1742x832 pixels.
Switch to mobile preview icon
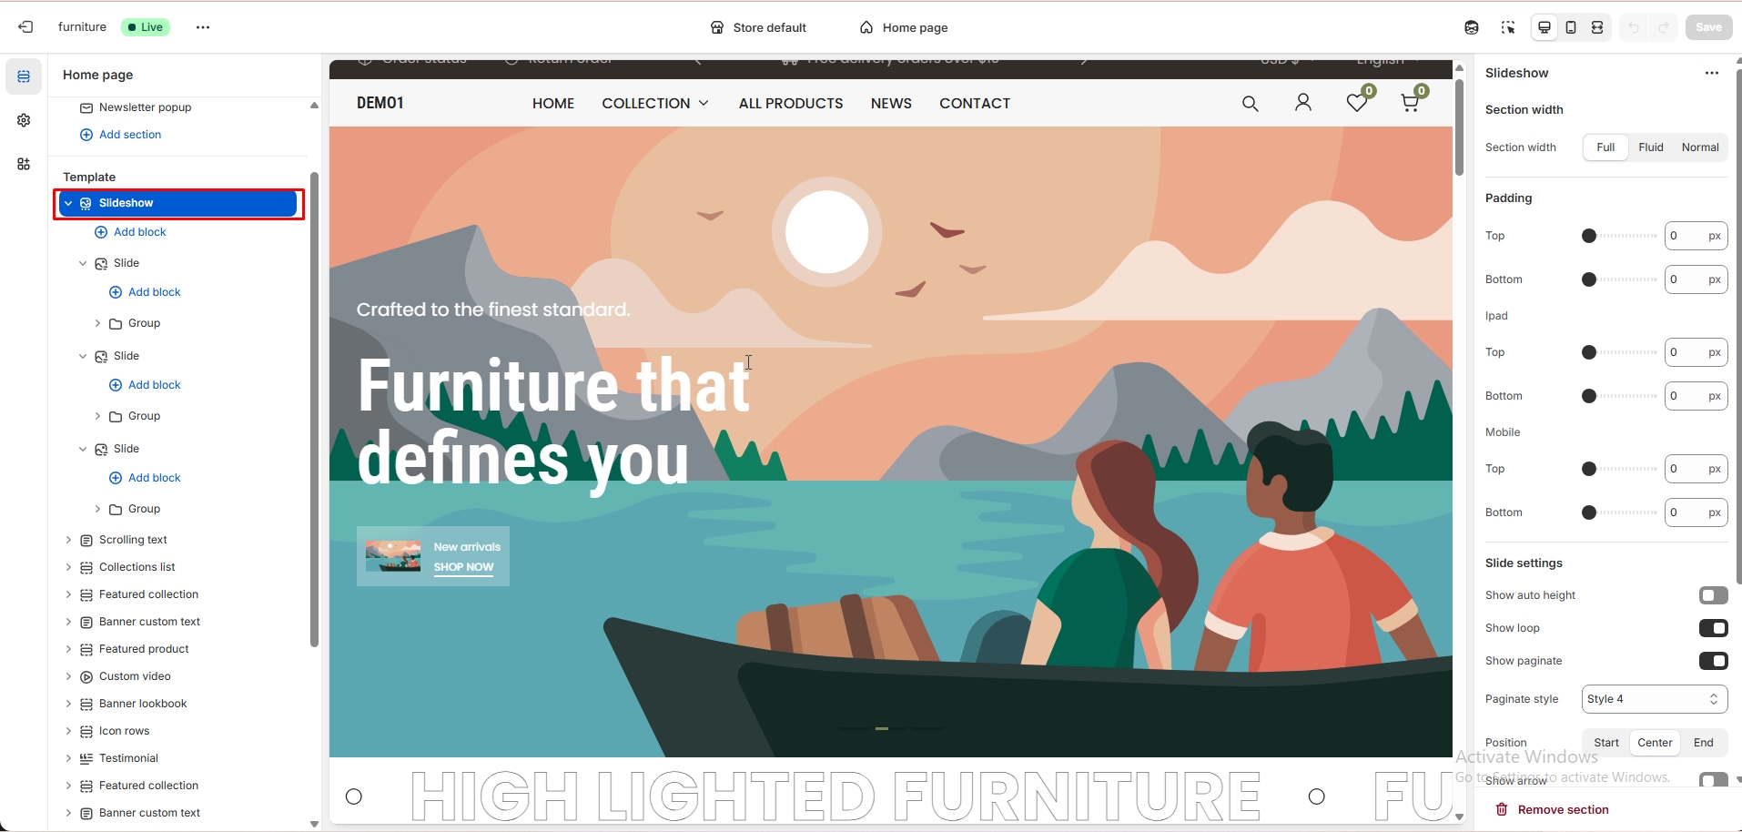(1571, 27)
